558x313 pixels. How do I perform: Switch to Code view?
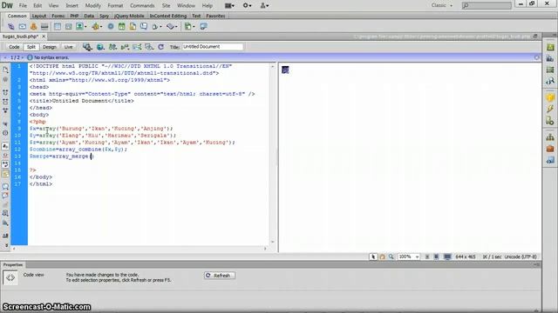coord(14,47)
